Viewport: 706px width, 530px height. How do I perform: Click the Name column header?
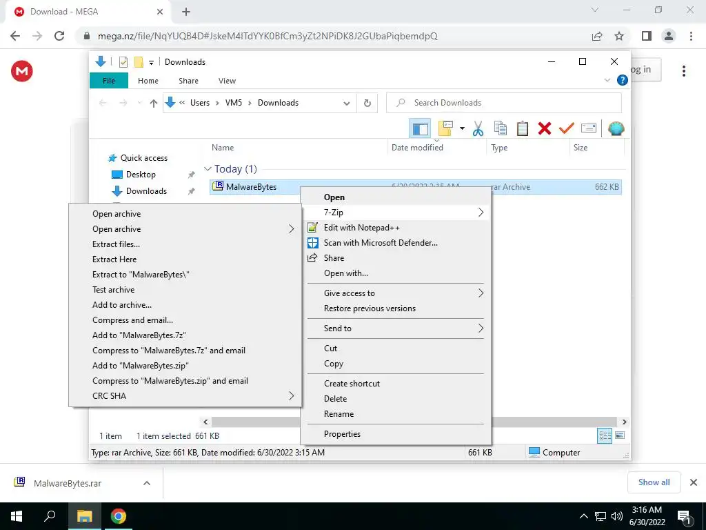coord(223,148)
